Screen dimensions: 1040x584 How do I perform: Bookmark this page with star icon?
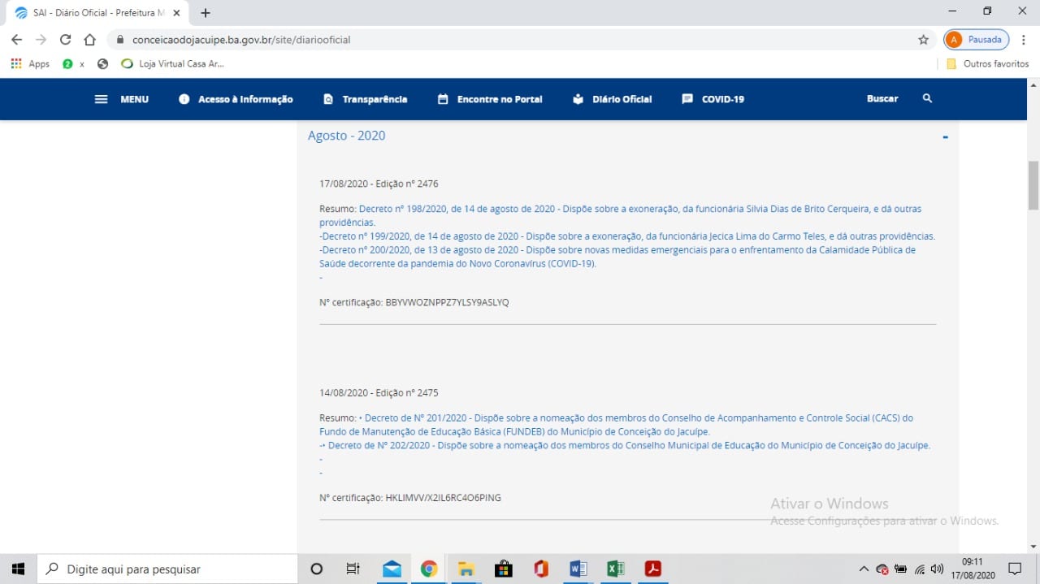tap(923, 40)
